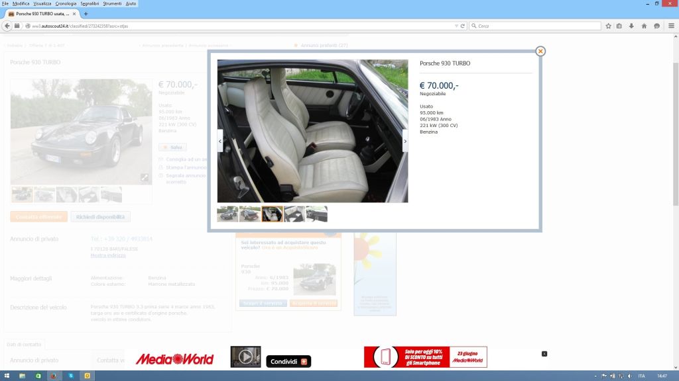
Task: Bookmark this page with the star icon
Action: [x=609, y=26]
